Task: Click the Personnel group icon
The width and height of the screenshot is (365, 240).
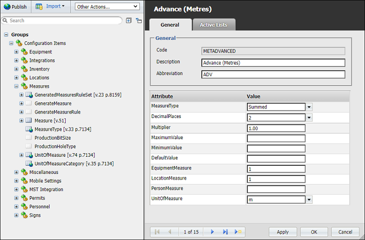Action: point(24,206)
